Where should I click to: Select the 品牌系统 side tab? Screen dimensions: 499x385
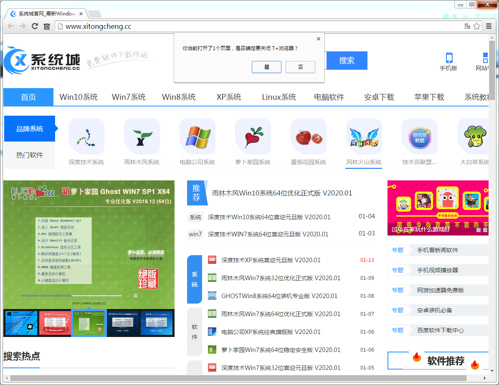30,129
